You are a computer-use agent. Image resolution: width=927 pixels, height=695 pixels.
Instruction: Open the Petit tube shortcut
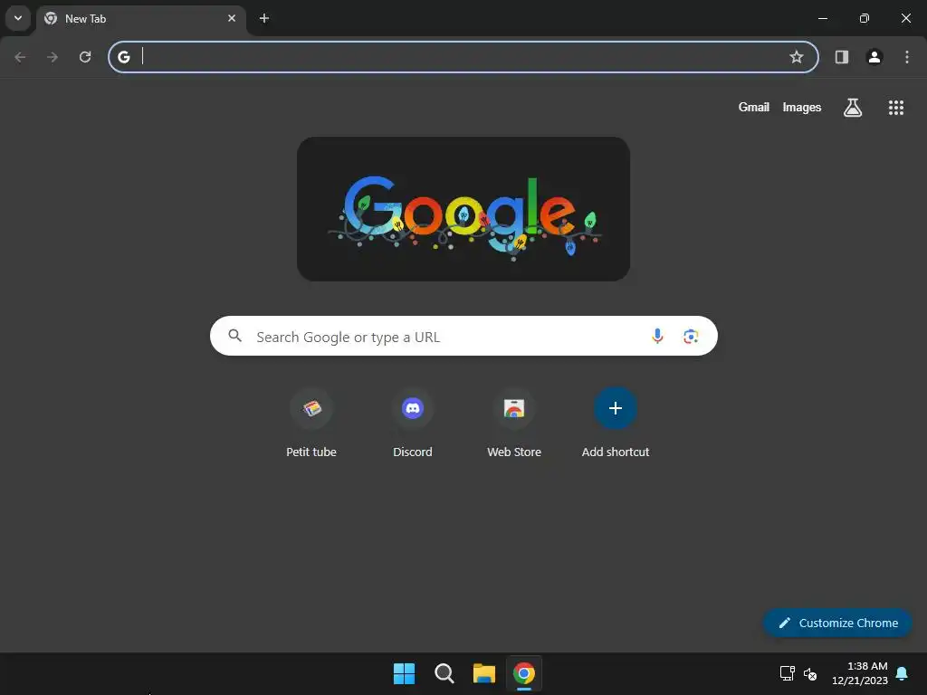coord(311,424)
